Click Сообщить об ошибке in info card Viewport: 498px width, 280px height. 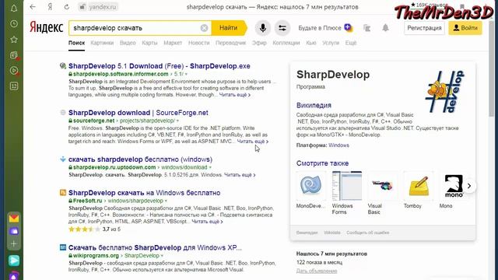tap(368, 233)
